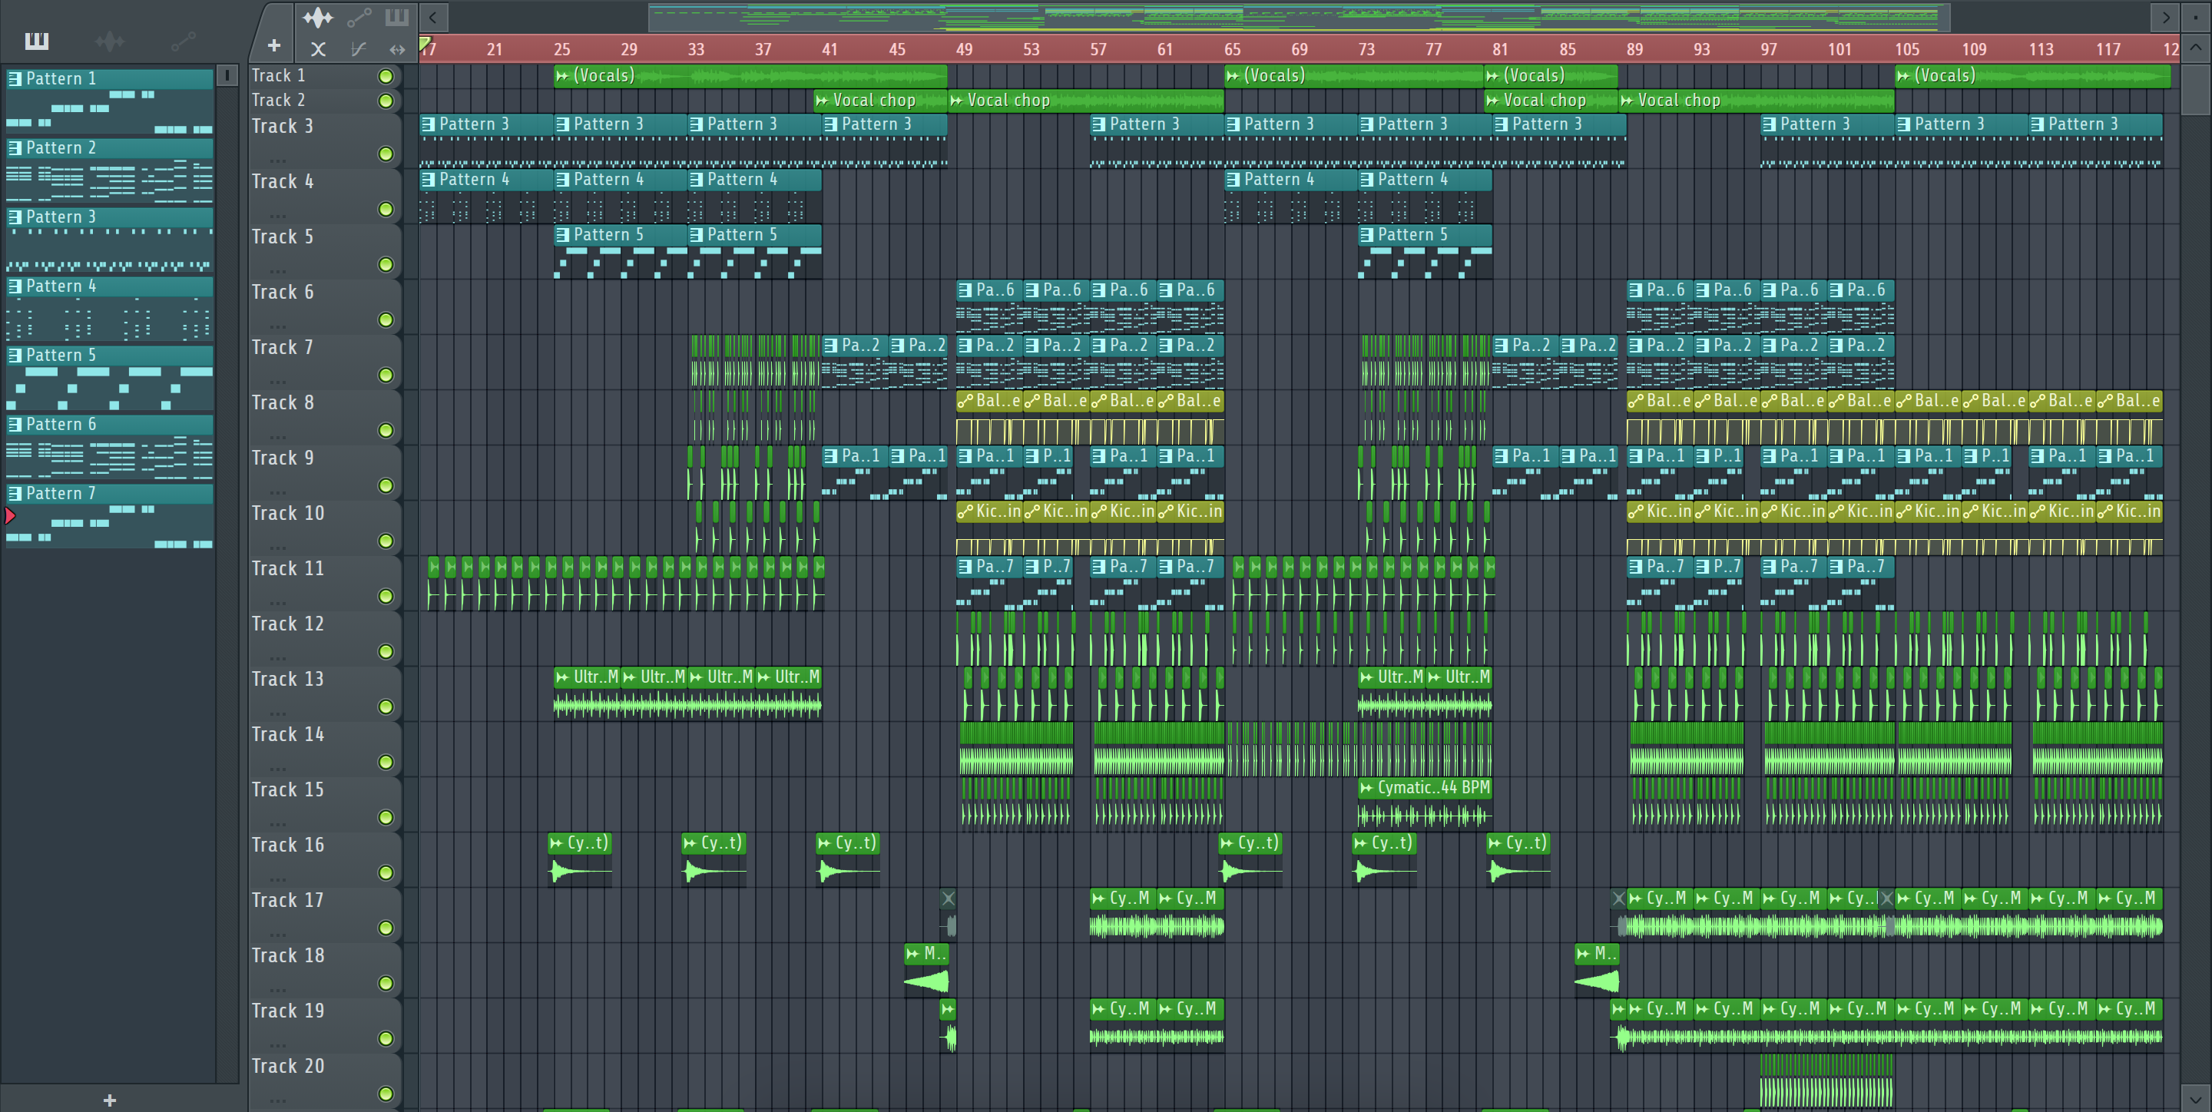Disable Track 8 via its green LED
This screenshot has width=2212, height=1112.
pos(386,430)
